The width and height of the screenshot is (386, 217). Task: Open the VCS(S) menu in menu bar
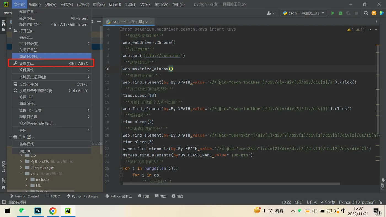coord(146,4)
